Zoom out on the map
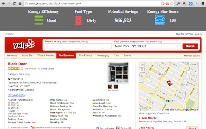This screenshot has width=206, height=129. (142, 70)
